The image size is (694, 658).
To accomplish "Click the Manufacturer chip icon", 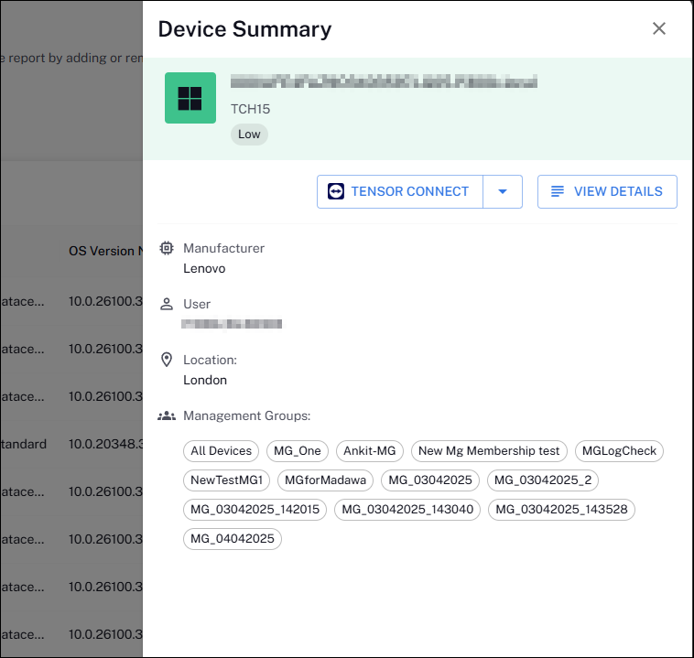I will pos(167,248).
